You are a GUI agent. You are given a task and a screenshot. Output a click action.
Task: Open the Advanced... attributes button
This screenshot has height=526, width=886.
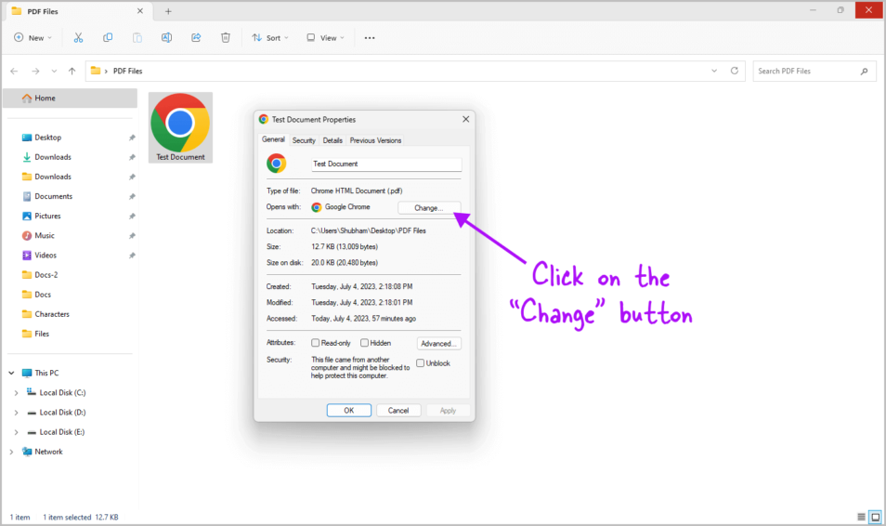click(439, 343)
